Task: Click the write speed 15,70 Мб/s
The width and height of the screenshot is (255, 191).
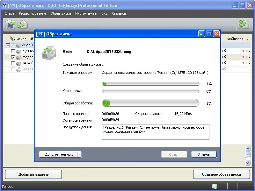Action: (x=183, y=114)
